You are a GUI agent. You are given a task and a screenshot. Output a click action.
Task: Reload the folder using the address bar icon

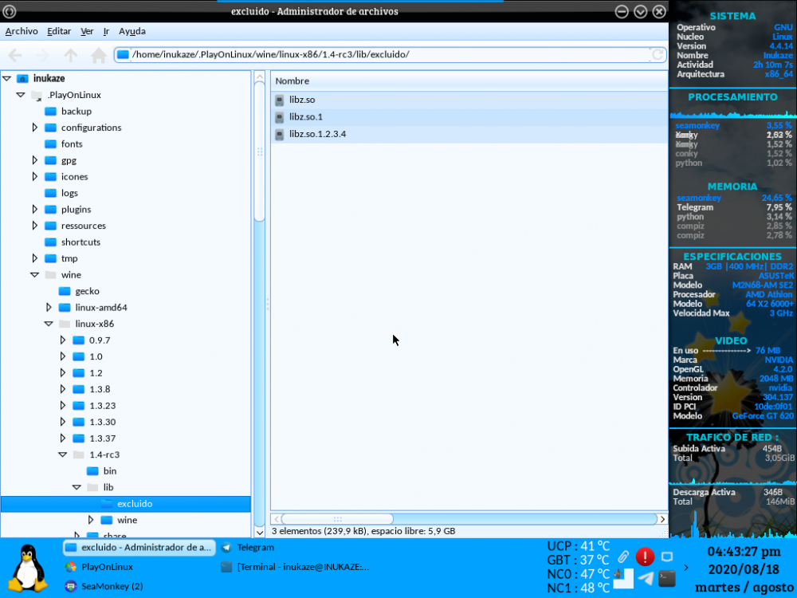coord(658,55)
